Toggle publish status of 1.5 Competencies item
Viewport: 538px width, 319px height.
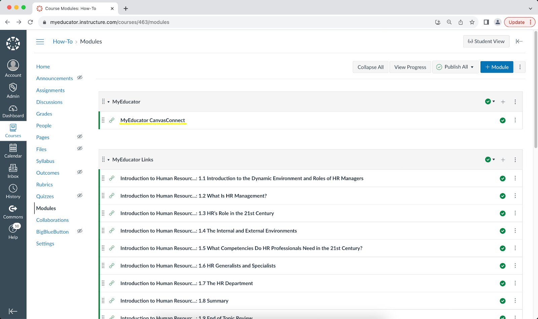pos(503,248)
